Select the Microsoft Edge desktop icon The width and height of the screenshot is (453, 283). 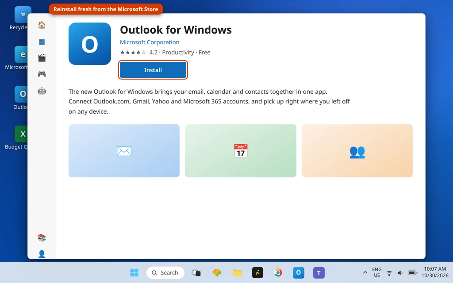17,58
